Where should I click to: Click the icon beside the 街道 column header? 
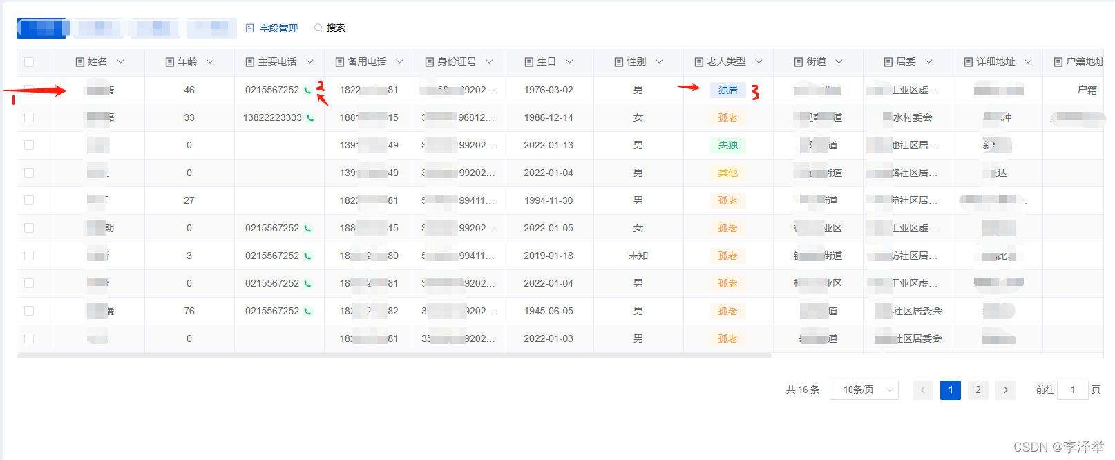[798, 62]
